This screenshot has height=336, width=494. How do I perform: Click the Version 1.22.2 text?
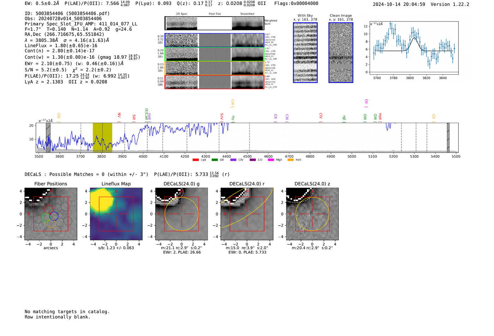click(450, 4)
